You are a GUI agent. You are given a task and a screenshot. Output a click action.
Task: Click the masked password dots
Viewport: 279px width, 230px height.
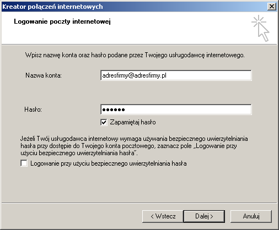[114, 110]
